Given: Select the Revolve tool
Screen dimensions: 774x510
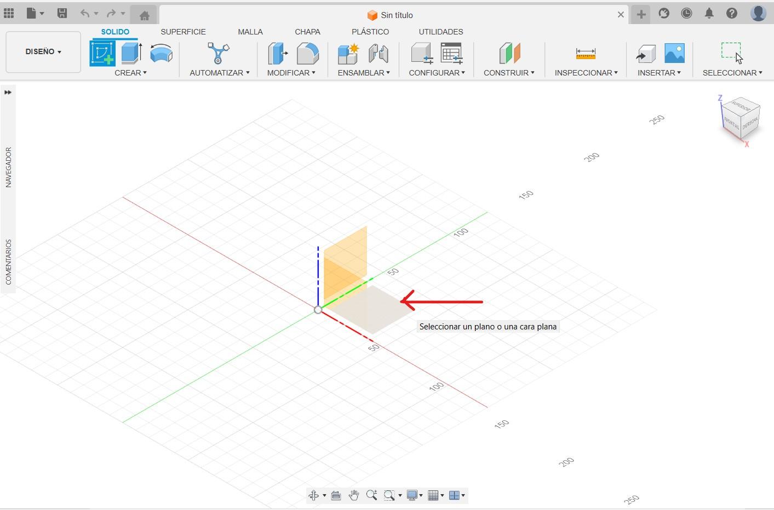Looking at the screenshot, I should pos(161,54).
